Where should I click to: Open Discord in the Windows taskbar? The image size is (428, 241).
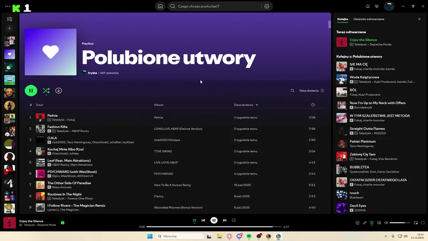pos(239,236)
